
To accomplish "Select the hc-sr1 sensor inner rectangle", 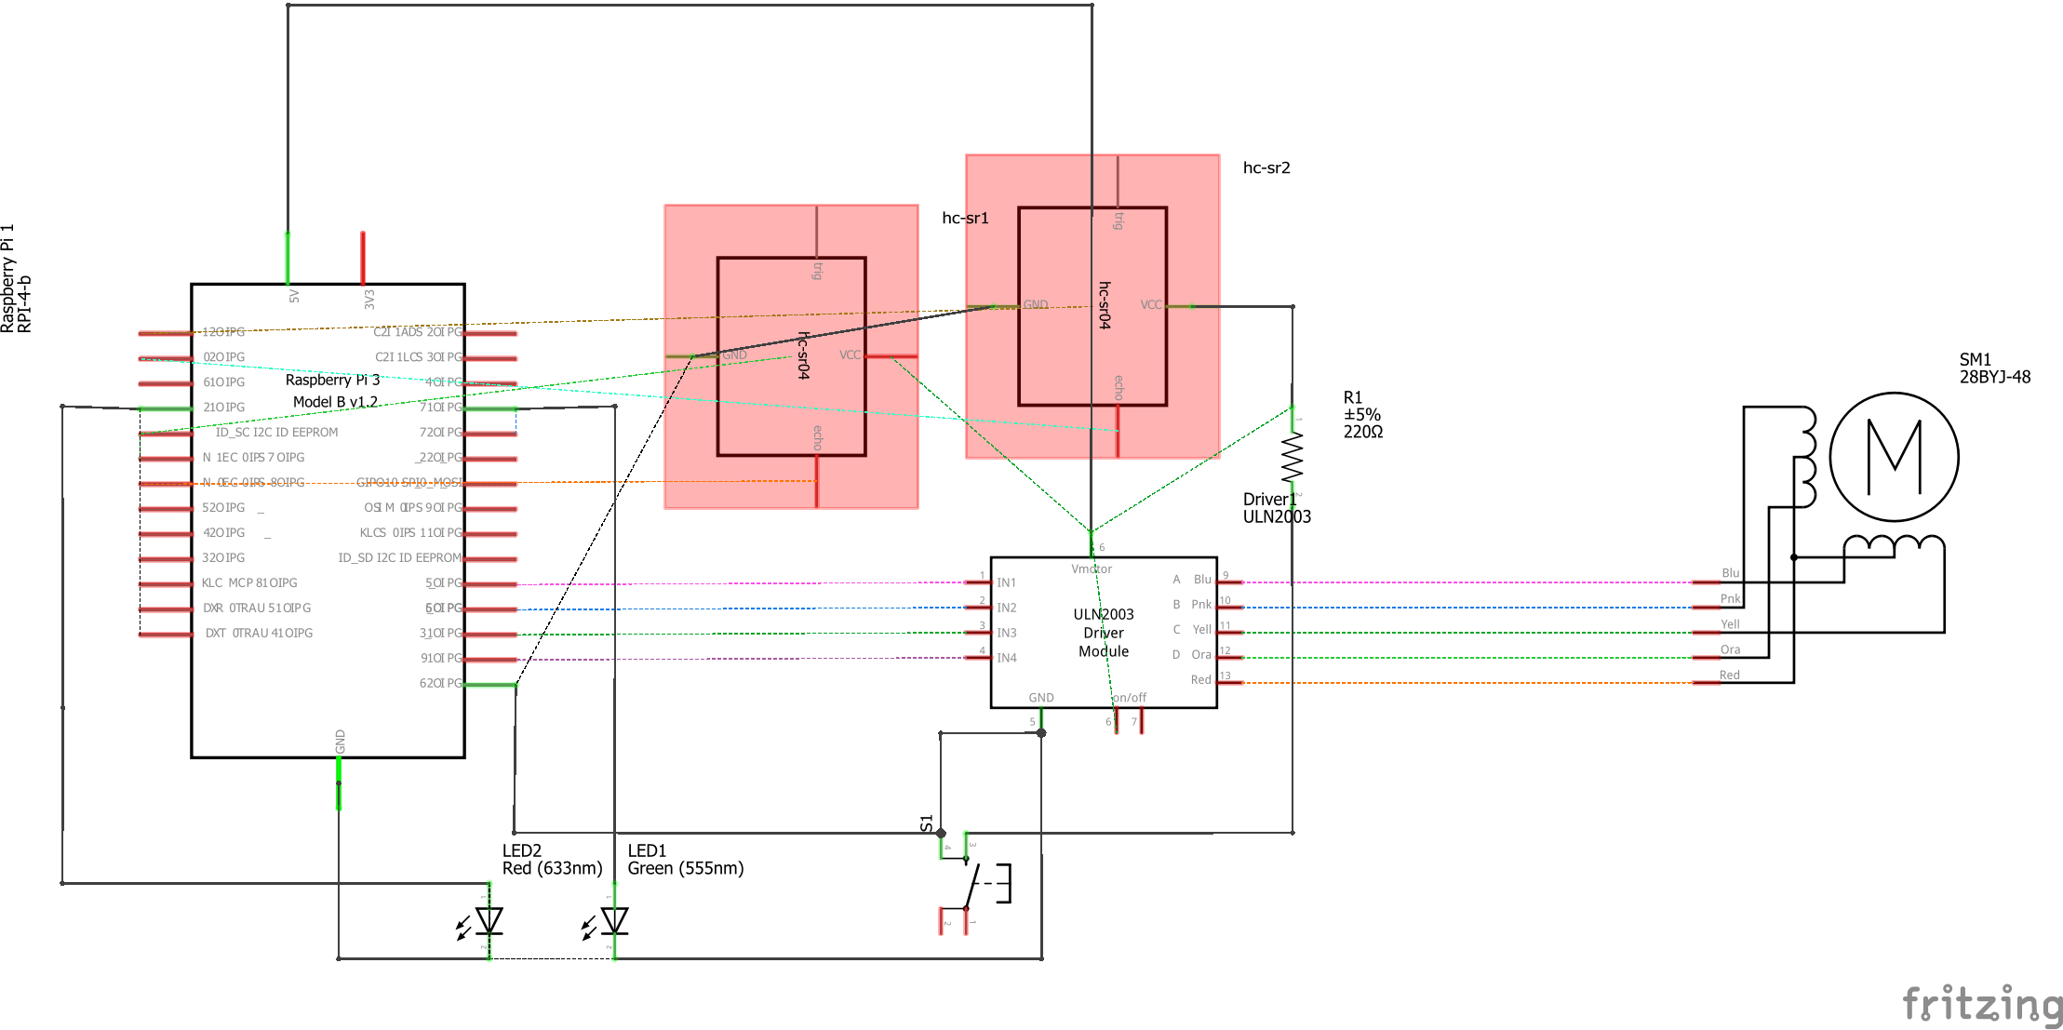I will (x=791, y=356).
